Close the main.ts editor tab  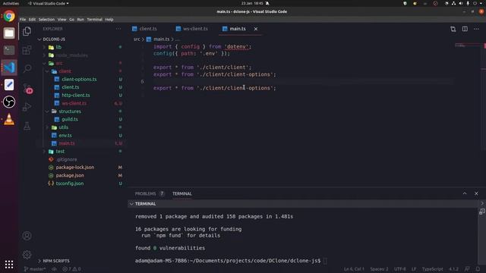256,29
